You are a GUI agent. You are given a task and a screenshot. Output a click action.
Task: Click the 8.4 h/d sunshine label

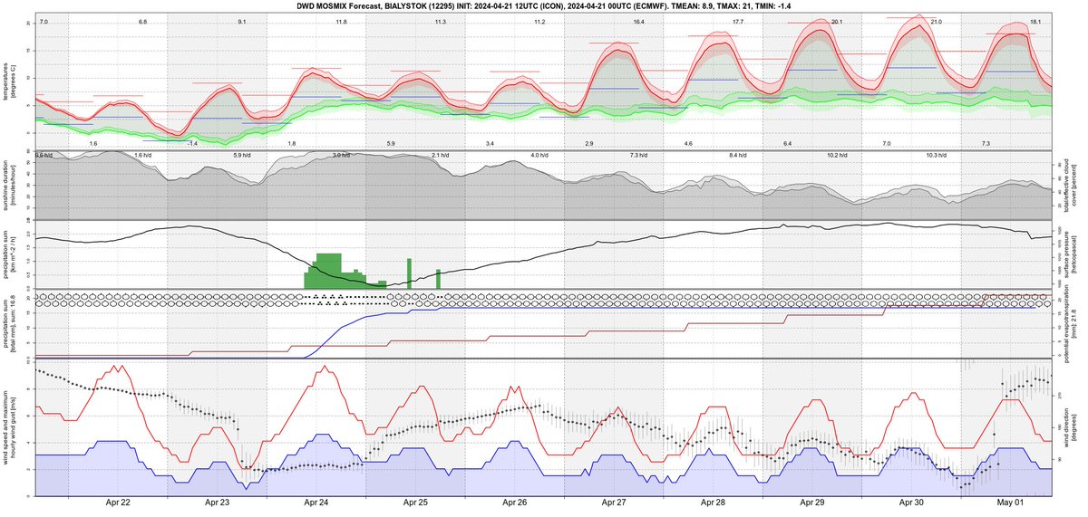click(x=738, y=156)
